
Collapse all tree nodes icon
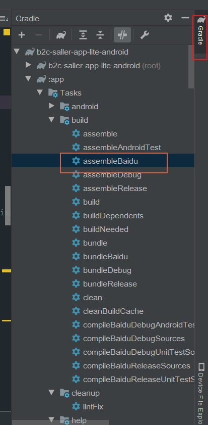(x=100, y=35)
